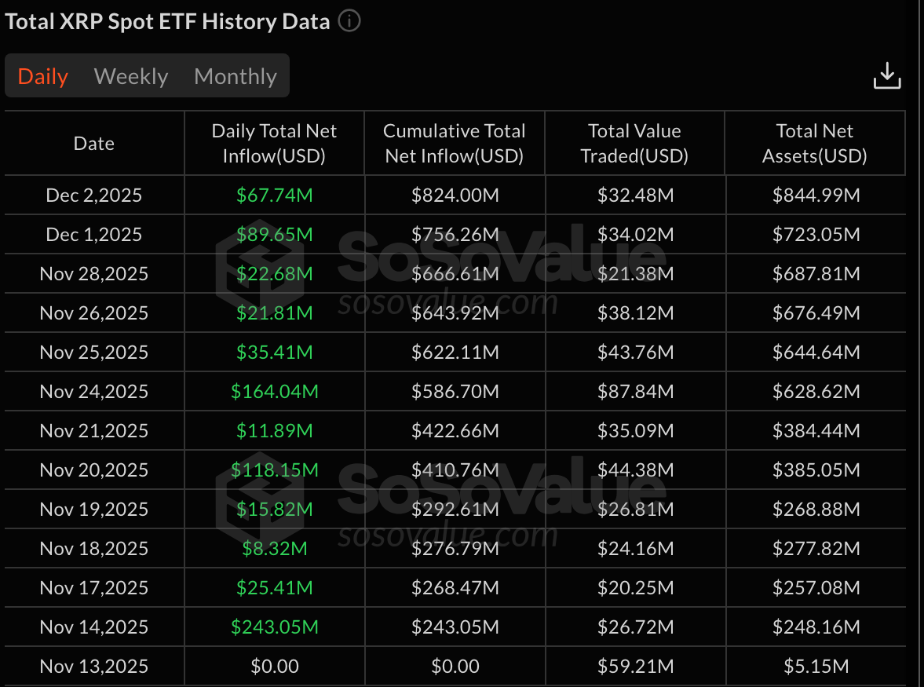Select the Dec 1,2025 date cell
Screen dimensions: 924x687
[x=94, y=235]
